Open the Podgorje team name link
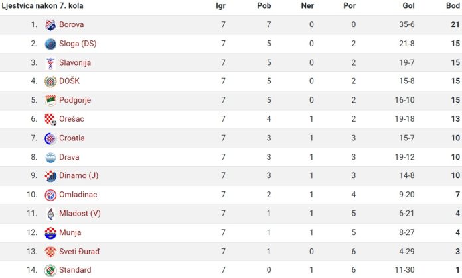The width and height of the screenshot is (462, 278). tap(75, 100)
